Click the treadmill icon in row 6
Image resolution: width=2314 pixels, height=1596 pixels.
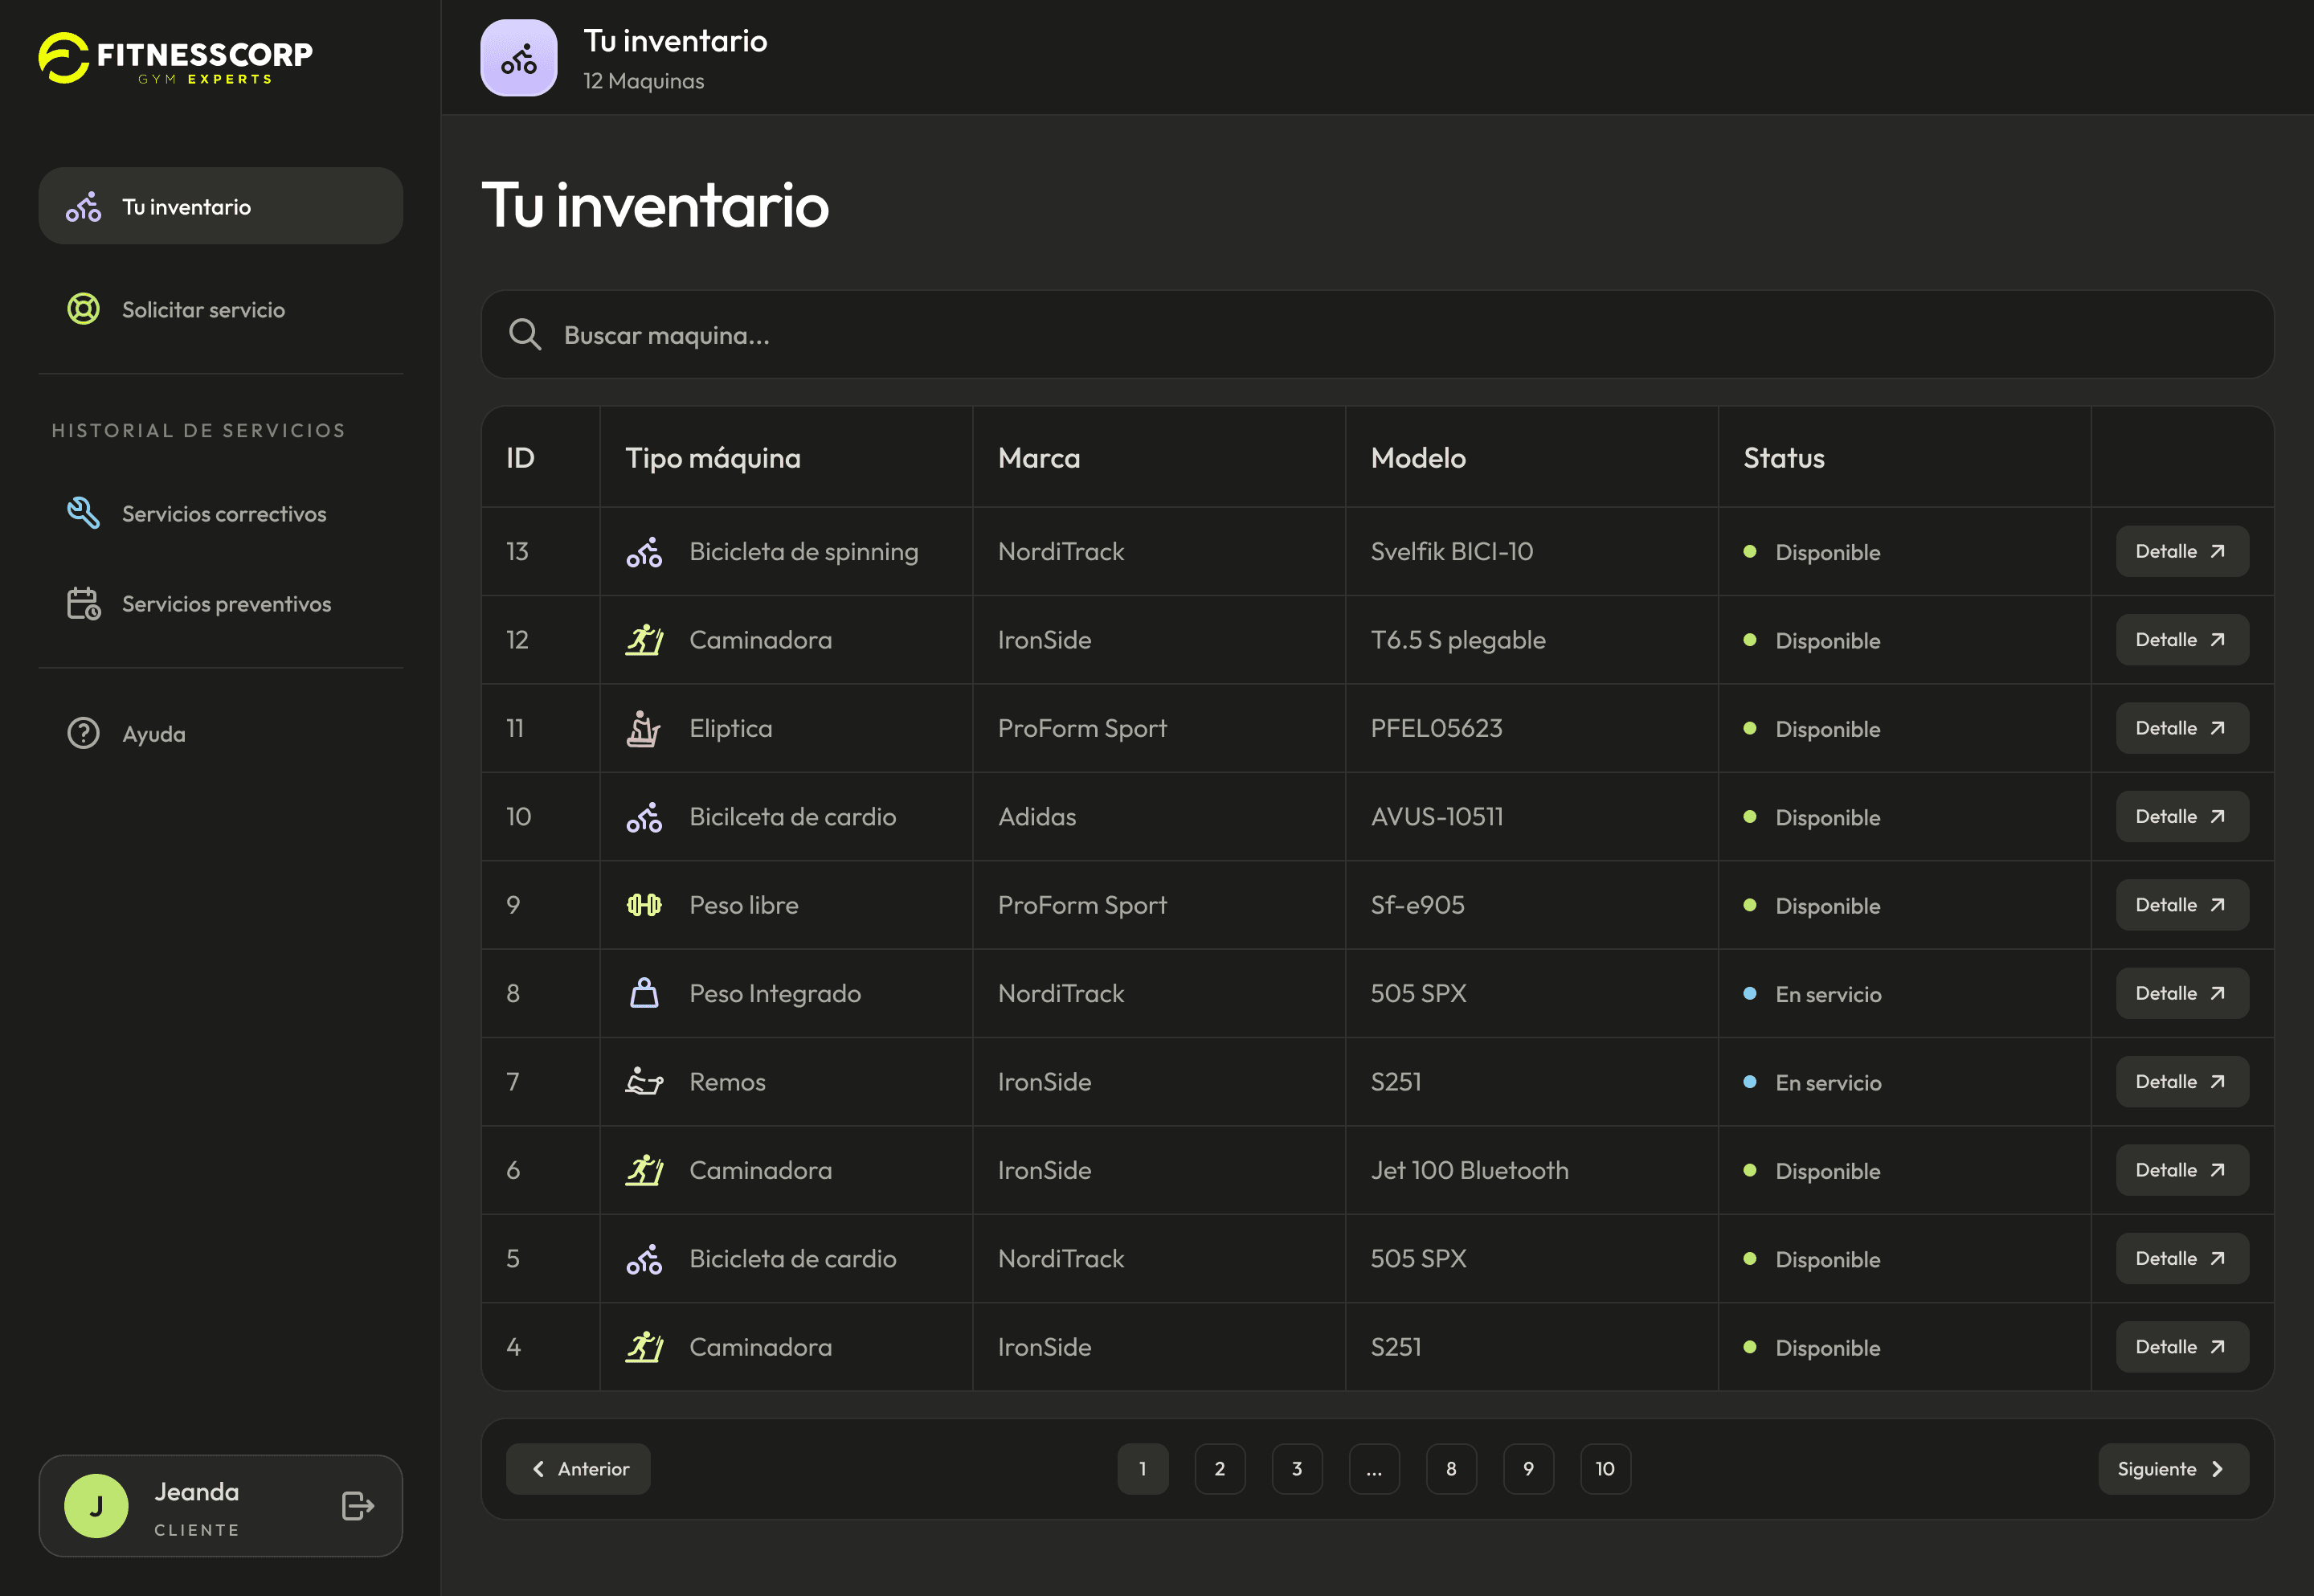pos(644,1170)
